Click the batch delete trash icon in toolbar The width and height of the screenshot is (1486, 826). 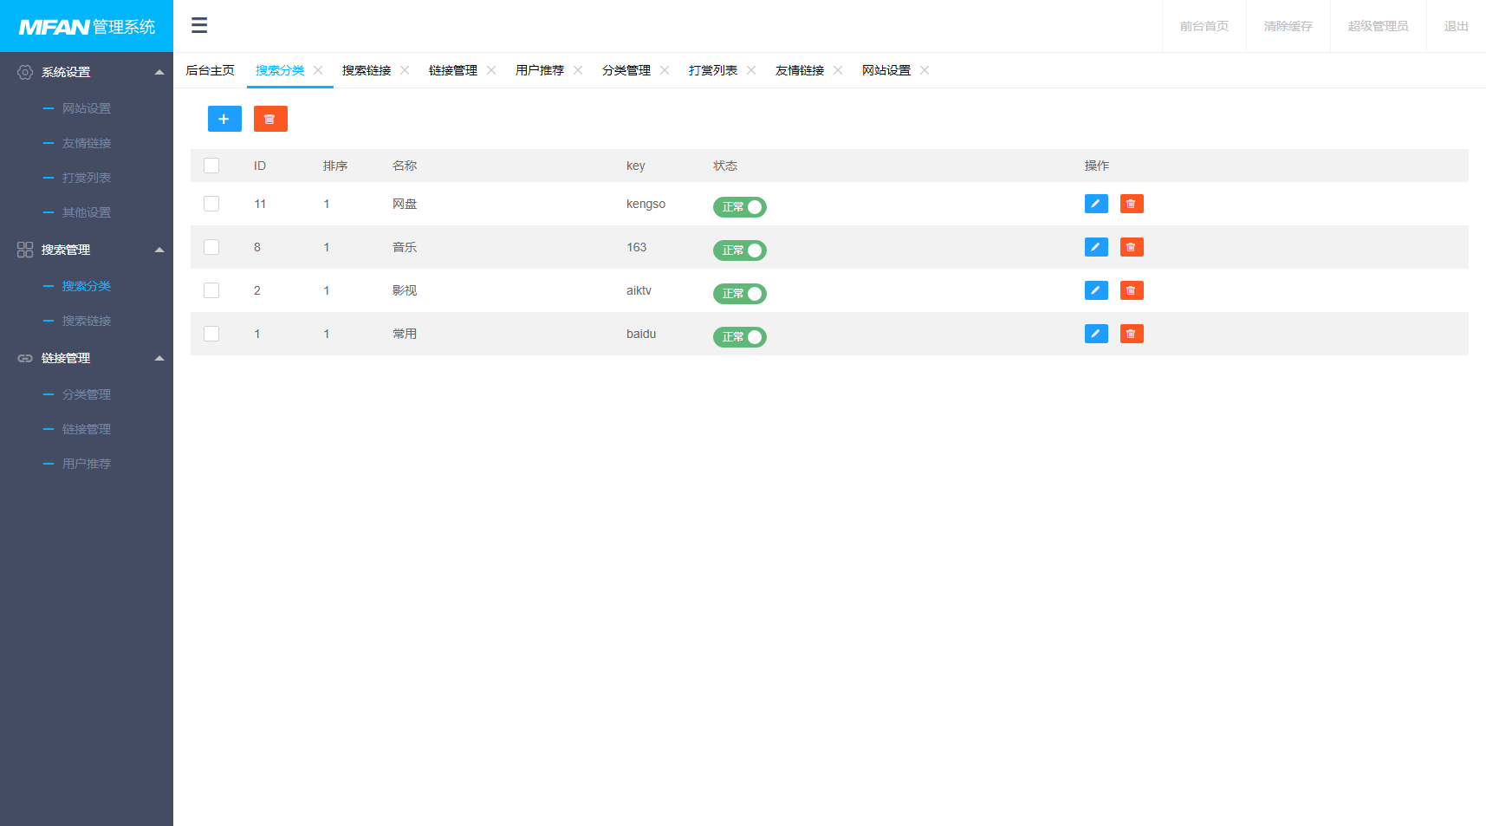click(x=270, y=119)
